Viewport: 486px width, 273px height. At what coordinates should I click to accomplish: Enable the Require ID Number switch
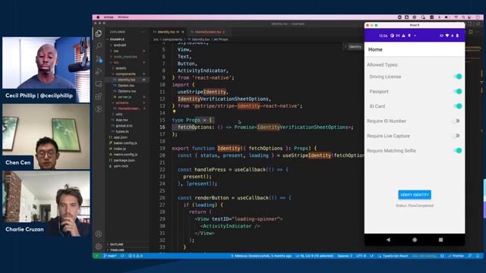pos(456,121)
